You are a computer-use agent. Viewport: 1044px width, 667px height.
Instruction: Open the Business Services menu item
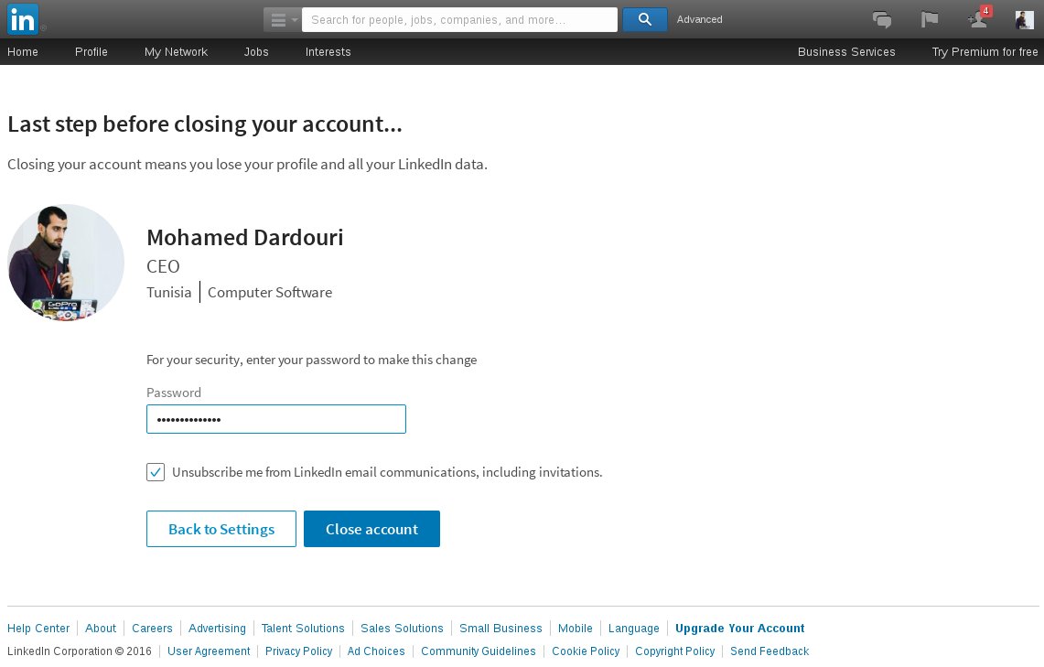click(x=846, y=52)
